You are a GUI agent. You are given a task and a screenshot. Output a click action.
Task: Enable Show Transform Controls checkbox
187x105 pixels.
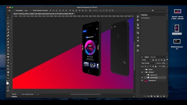[32, 10]
